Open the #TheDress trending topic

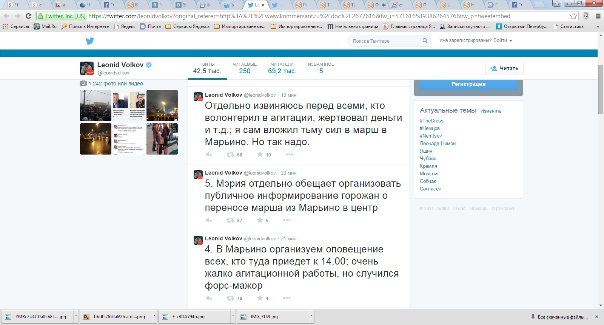pyautogui.click(x=431, y=121)
